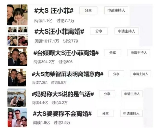Share the #台媒曝大S汪小菲离婚# topic
Image resolution: width=159 pixels, height=128 pixels.
(x=112, y=53)
